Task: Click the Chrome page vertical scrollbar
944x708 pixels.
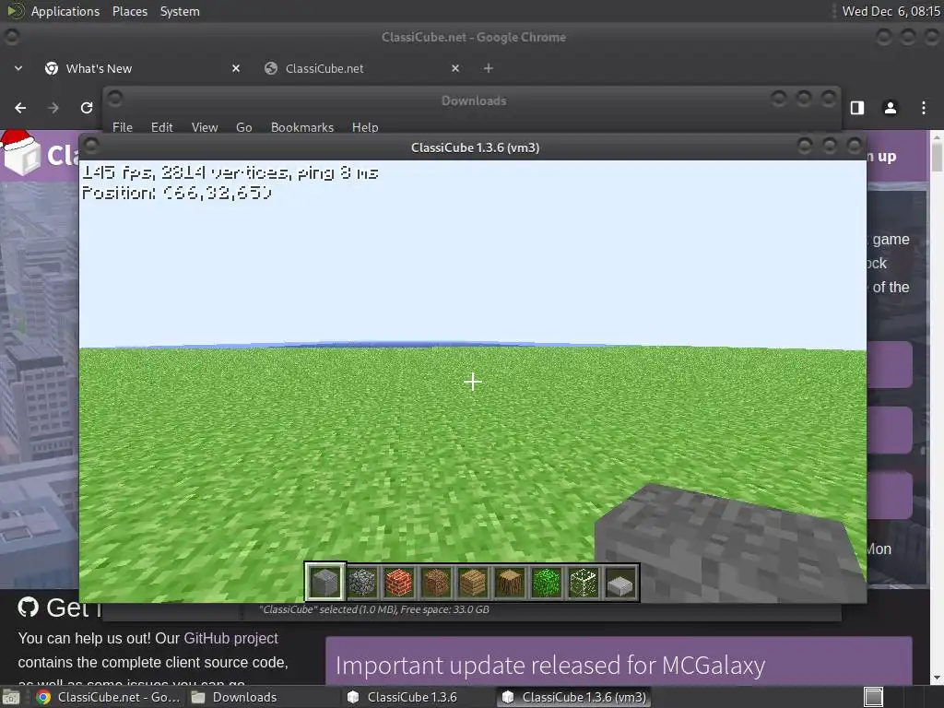Action: pyautogui.click(x=937, y=407)
